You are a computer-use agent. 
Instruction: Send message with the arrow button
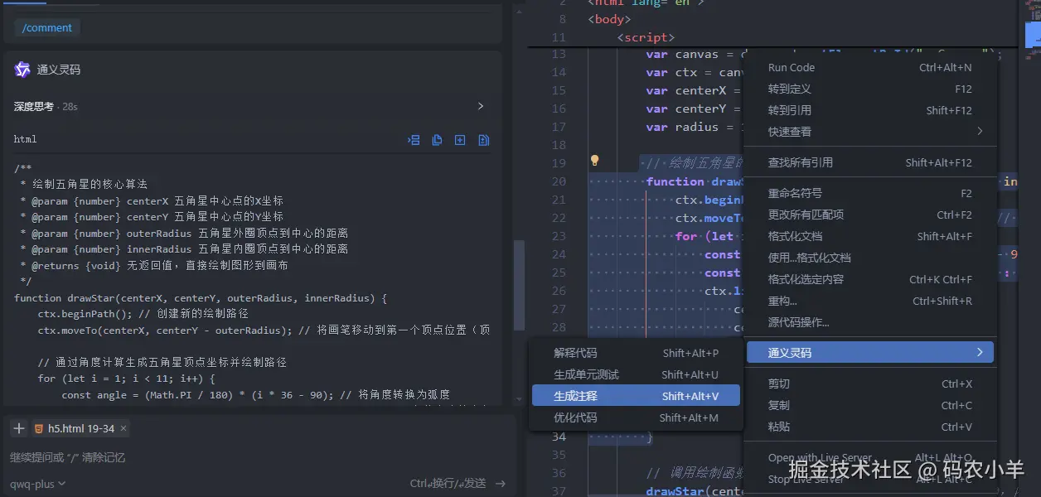tap(499, 484)
